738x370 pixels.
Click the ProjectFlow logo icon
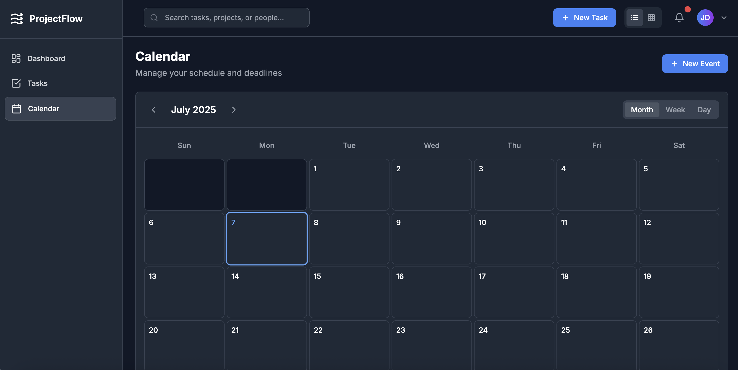coord(17,19)
